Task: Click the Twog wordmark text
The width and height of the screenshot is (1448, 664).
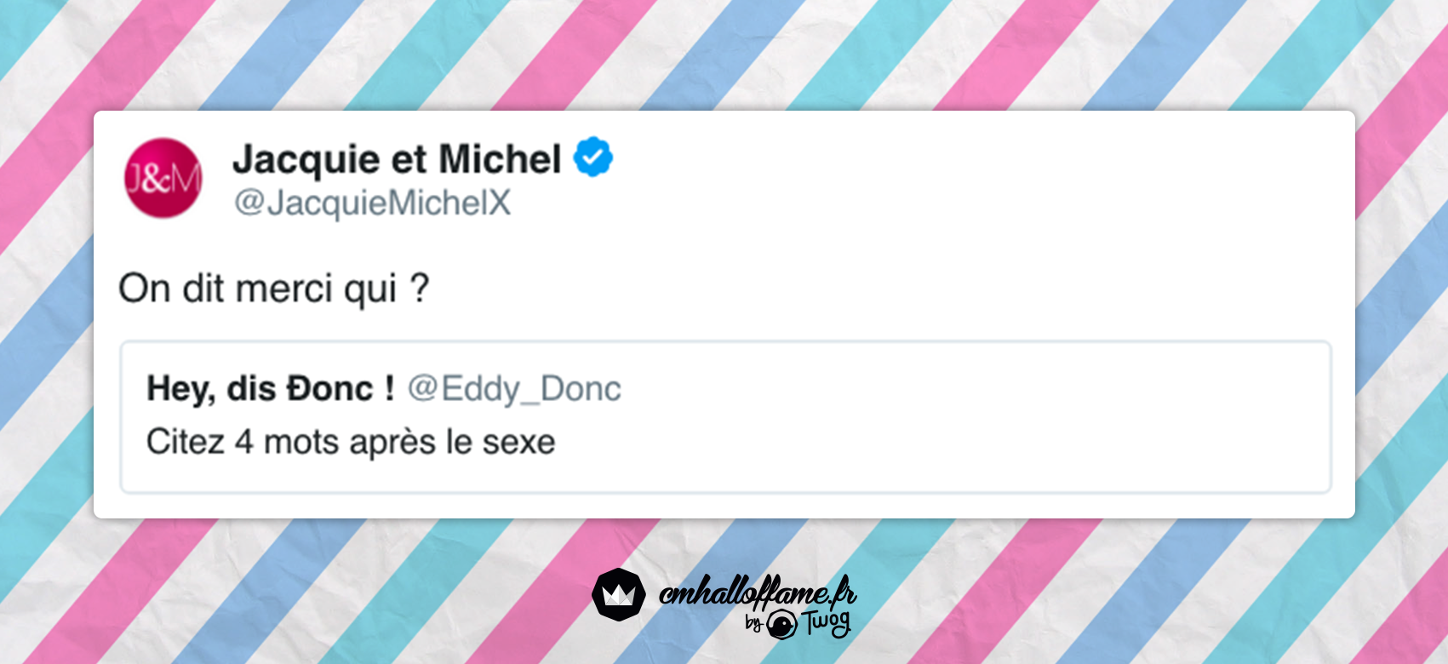Action: (x=826, y=623)
